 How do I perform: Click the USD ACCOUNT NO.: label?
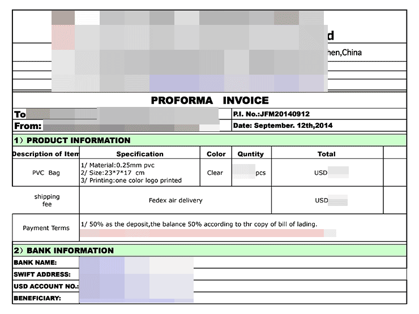tap(46, 286)
